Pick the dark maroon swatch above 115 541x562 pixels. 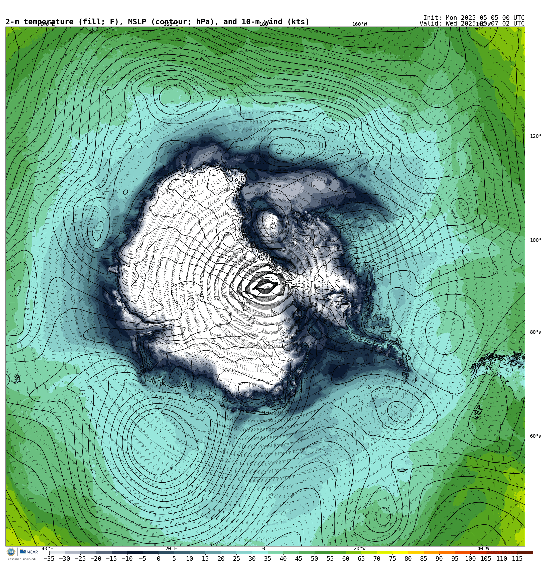(x=525, y=552)
